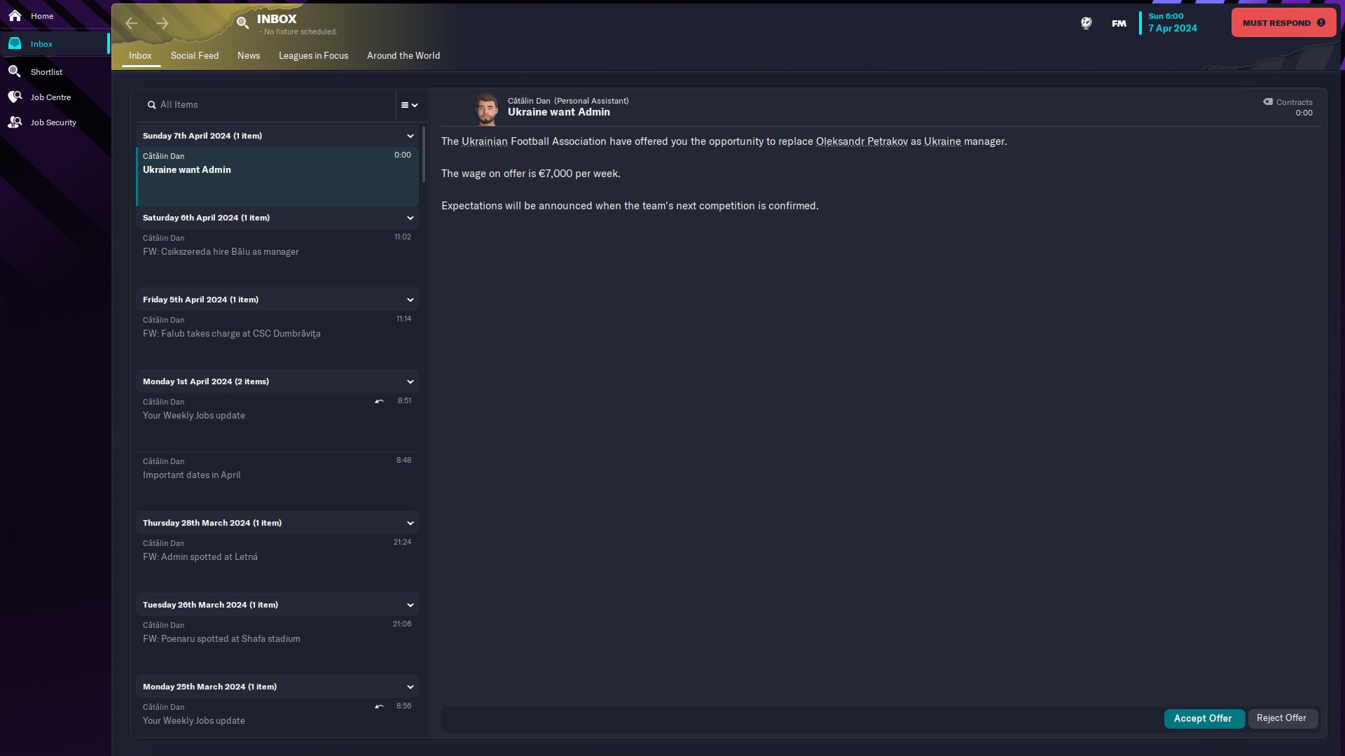Click the Home house icon in sidebar
This screenshot has height=756, width=1345.
click(15, 15)
